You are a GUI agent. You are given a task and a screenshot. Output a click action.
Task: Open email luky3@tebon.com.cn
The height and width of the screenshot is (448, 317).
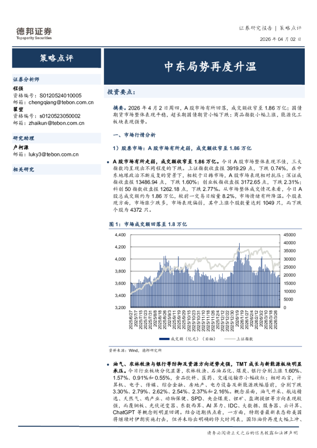click(x=53, y=154)
